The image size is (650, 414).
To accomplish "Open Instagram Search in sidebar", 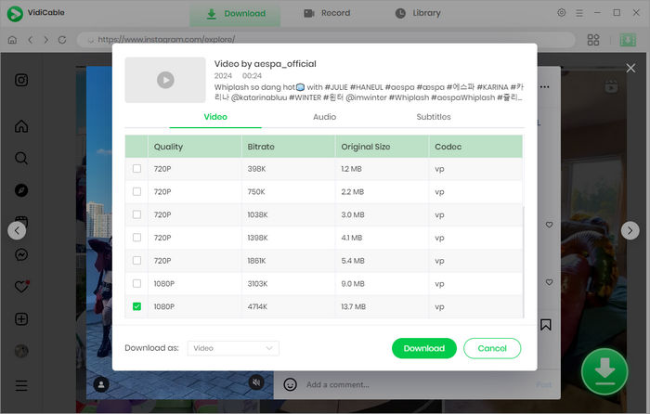I will pyautogui.click(x=21, y=158).
